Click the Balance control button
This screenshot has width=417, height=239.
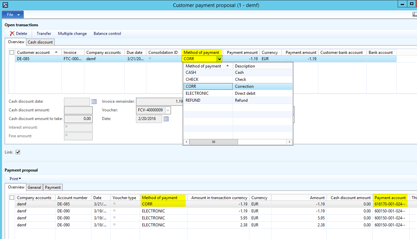tap(107, 34)
